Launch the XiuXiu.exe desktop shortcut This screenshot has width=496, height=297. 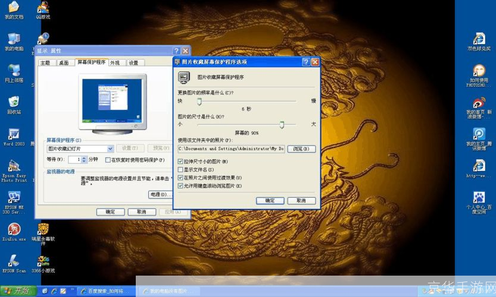click(14, 232)
